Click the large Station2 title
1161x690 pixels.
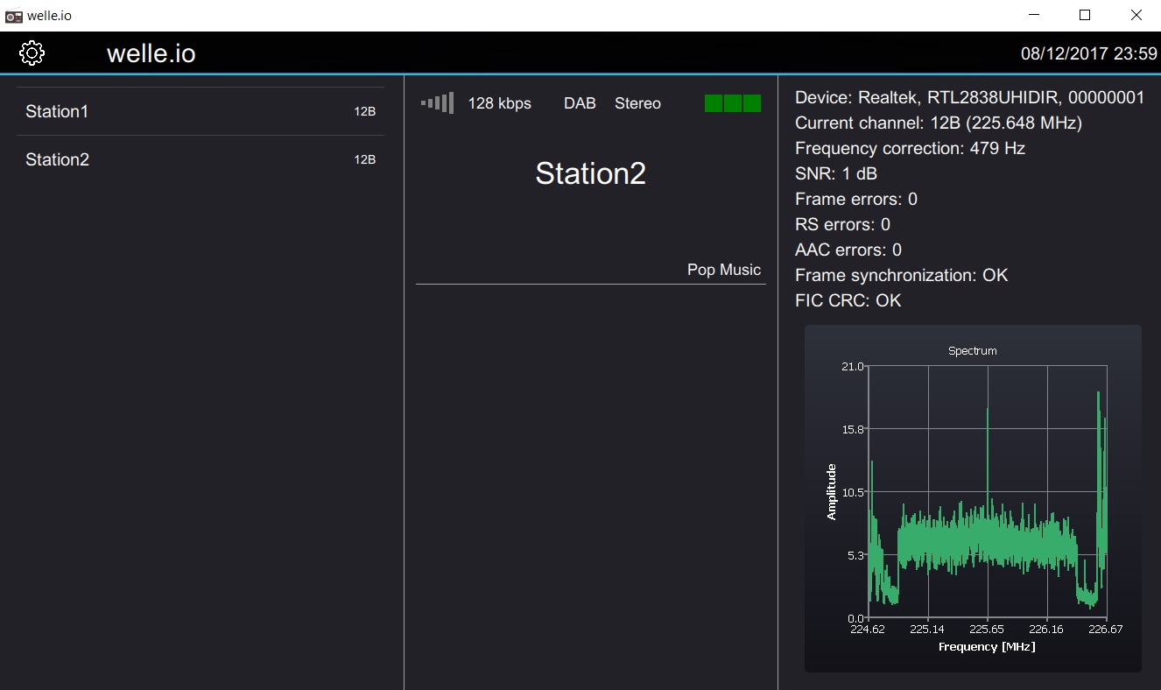[x=591, y=173]
